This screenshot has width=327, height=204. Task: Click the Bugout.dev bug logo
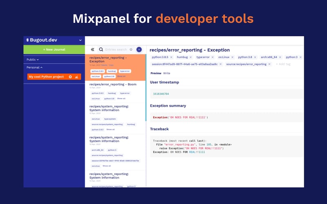pos(27,40)
